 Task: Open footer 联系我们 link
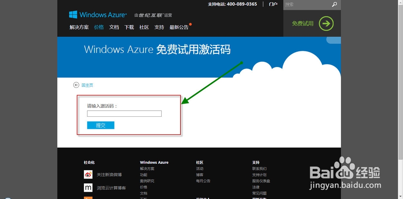[260, 169]
